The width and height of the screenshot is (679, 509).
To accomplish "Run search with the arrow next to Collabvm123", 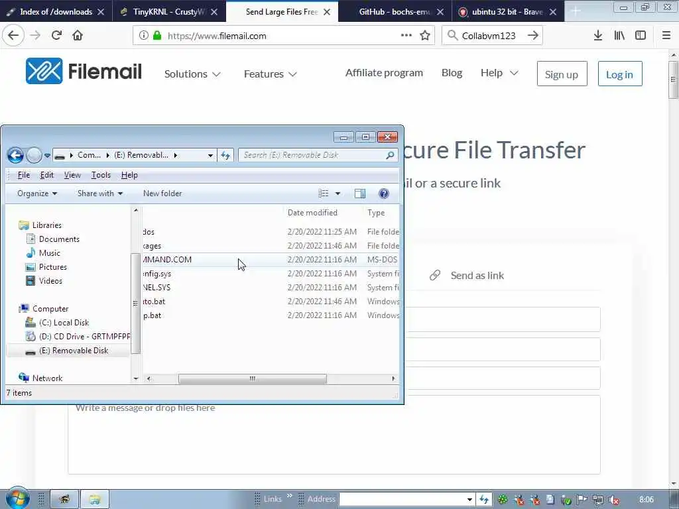I will click(x=533, y=36).
